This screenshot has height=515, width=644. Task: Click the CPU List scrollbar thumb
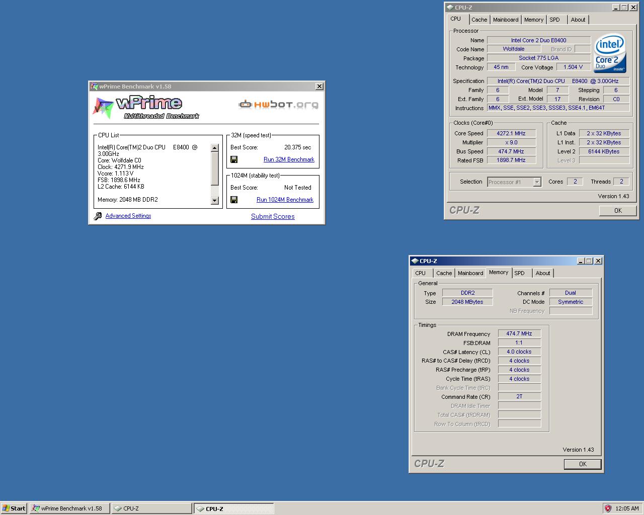click(215, 168)
